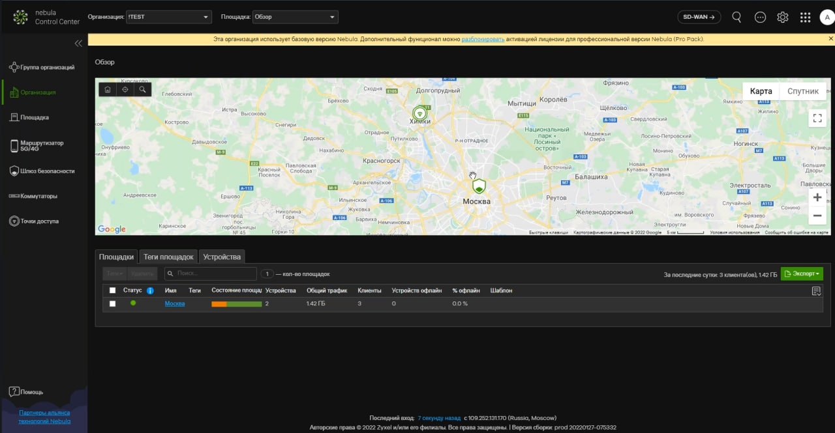Screen dimensions: 835x433
Task: Switch to the Площадки tab
Action: tap(117, 257)
